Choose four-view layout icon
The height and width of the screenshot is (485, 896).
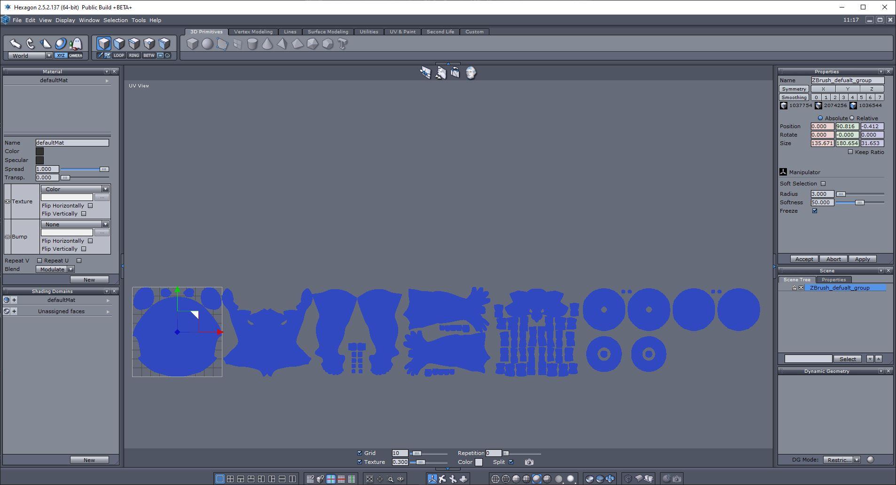pyautogui.click(x=230, y=479)
